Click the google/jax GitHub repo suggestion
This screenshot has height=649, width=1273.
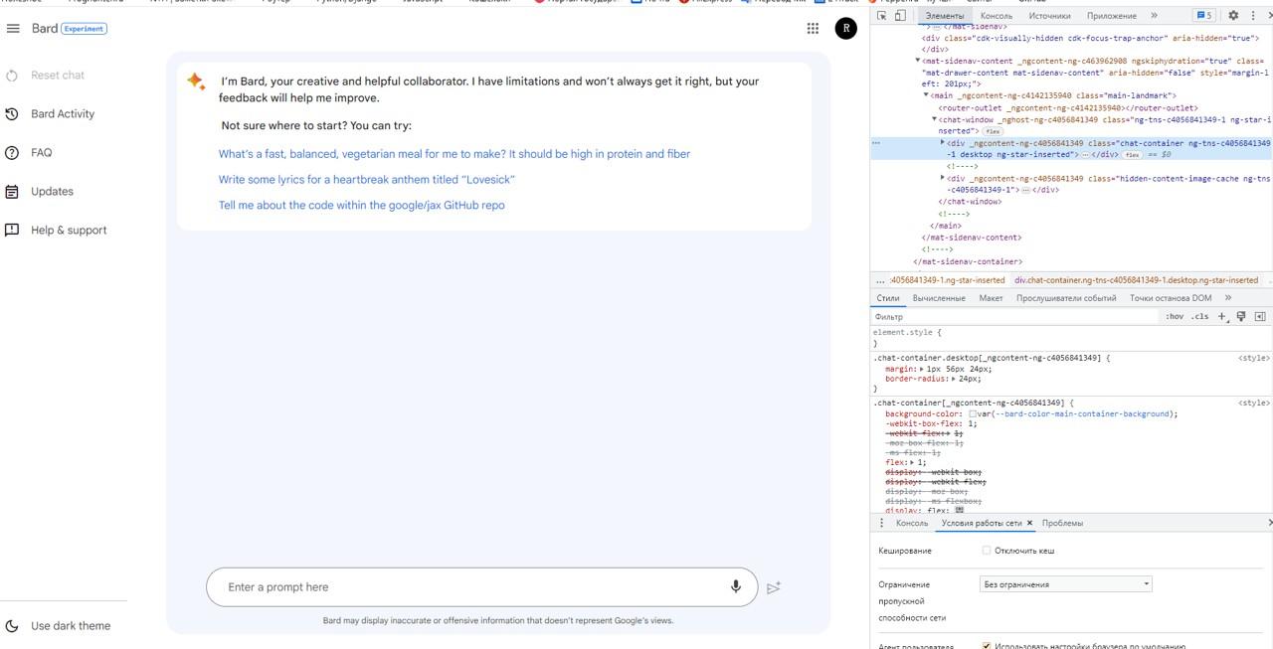[362, 206]
